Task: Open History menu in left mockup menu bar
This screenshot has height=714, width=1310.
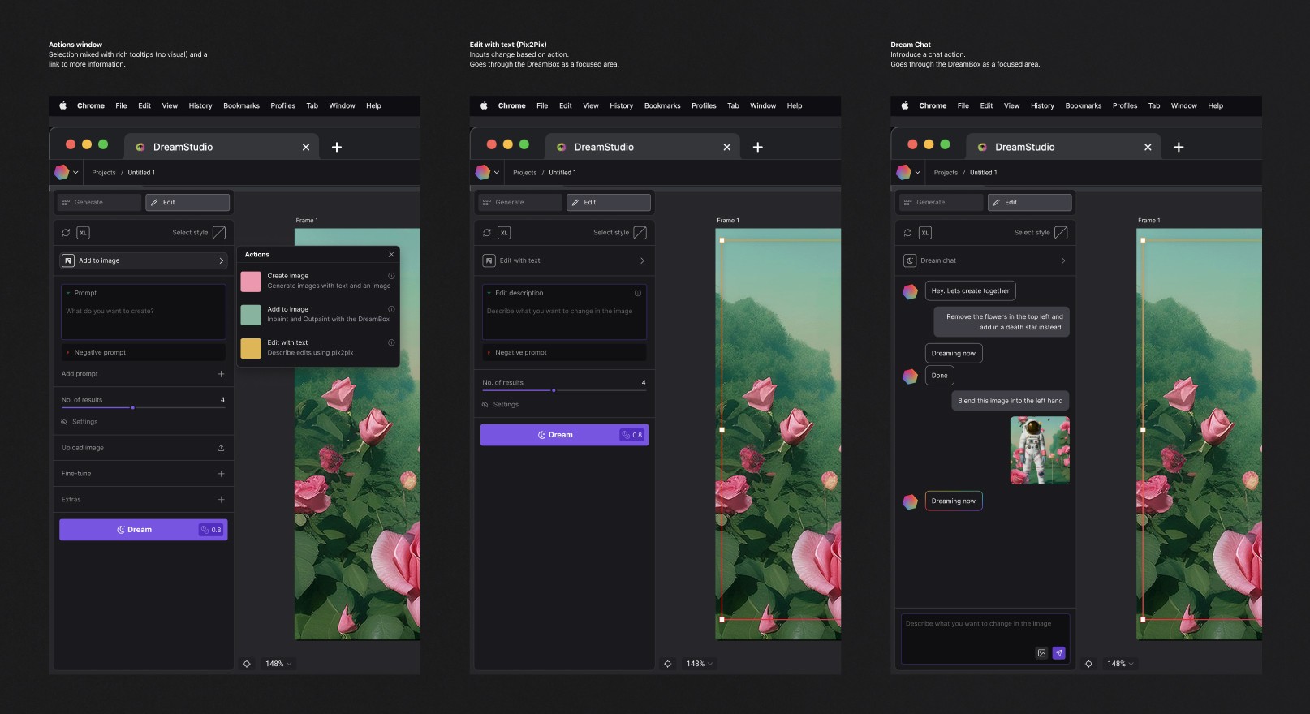Action: pos(200,105)
